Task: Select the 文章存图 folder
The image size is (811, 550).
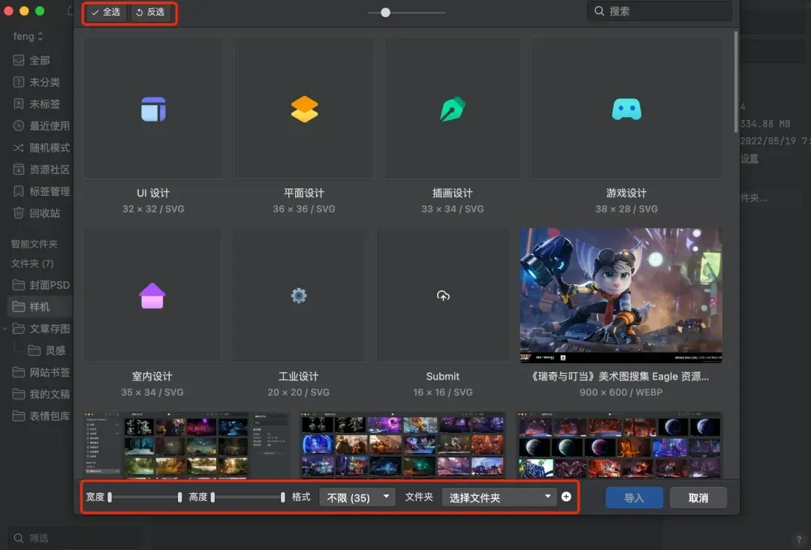Action: coord(41,329)
